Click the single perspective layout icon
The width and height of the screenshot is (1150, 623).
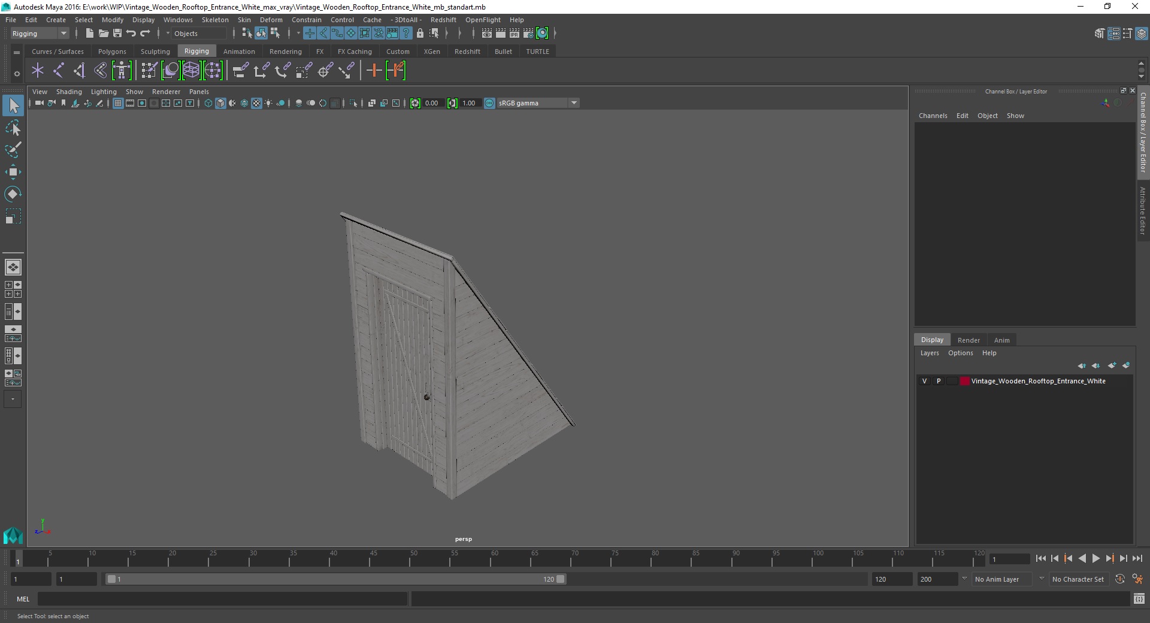coord(13,267)
